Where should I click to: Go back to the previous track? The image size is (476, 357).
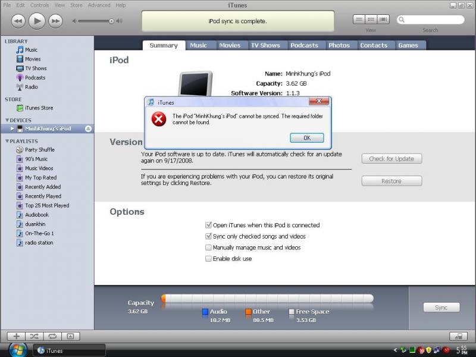point(18,21)
